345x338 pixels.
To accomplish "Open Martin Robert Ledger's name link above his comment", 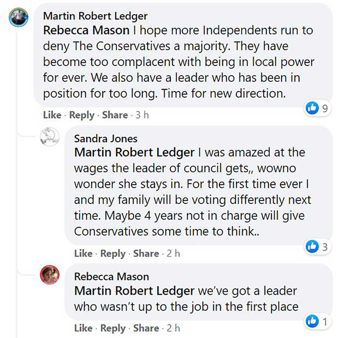I will pos(95,16).
